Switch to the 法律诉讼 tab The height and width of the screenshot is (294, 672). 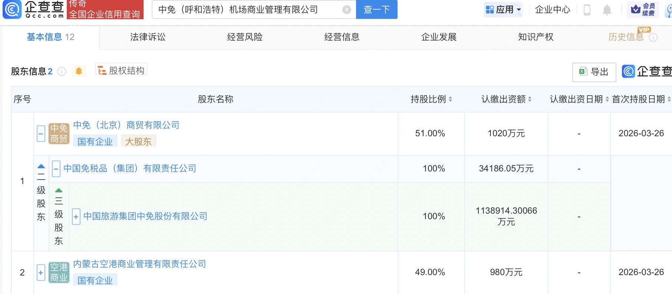pos(148,37)
